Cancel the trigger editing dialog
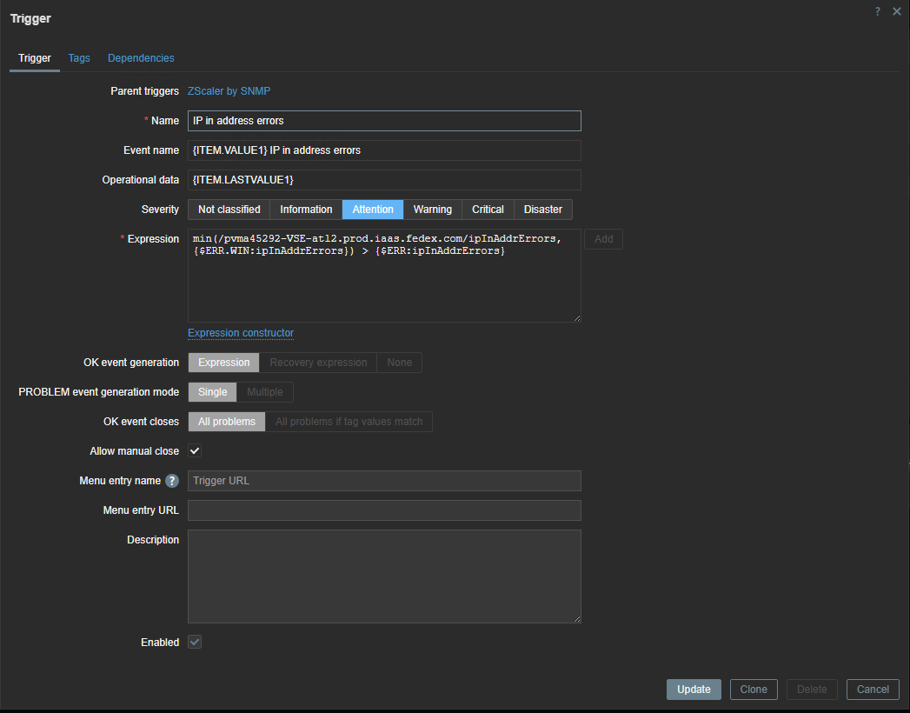Image resolution: width=910 pixels, height=713 pixels. coord(873,690)
